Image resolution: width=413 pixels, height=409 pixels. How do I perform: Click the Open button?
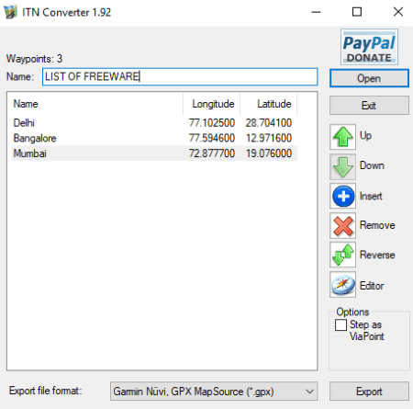(369, 78)
